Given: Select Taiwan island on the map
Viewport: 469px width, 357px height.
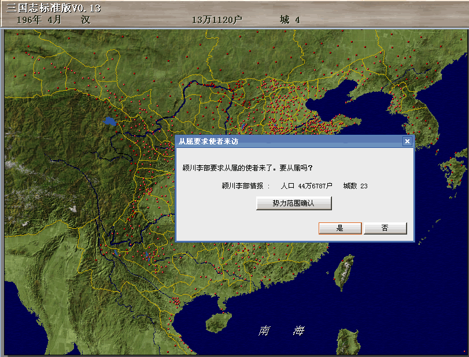Looking at the screenshot, I should [x=345, y=270].
